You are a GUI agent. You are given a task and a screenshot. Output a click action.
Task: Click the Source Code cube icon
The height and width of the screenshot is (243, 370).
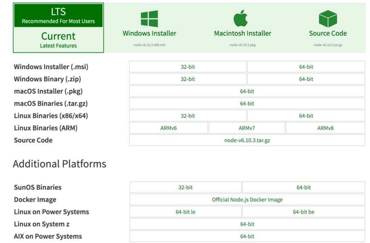(x=328, y=18)
